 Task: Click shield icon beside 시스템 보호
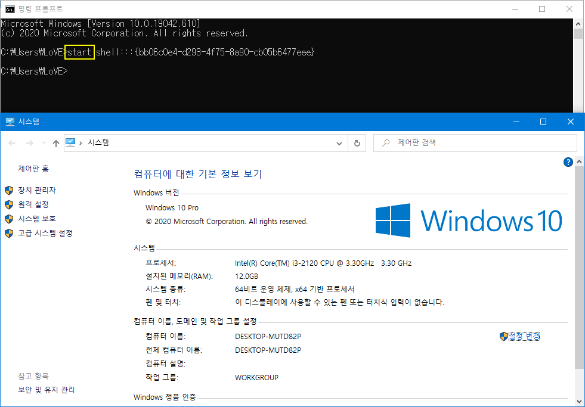pyautogui.click(x=9, y=219)
